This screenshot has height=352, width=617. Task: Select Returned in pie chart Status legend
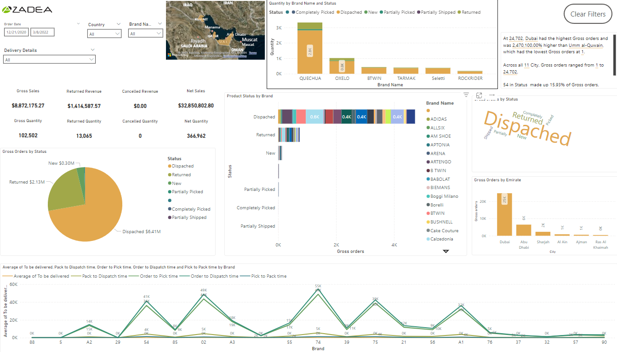[179, 175]
